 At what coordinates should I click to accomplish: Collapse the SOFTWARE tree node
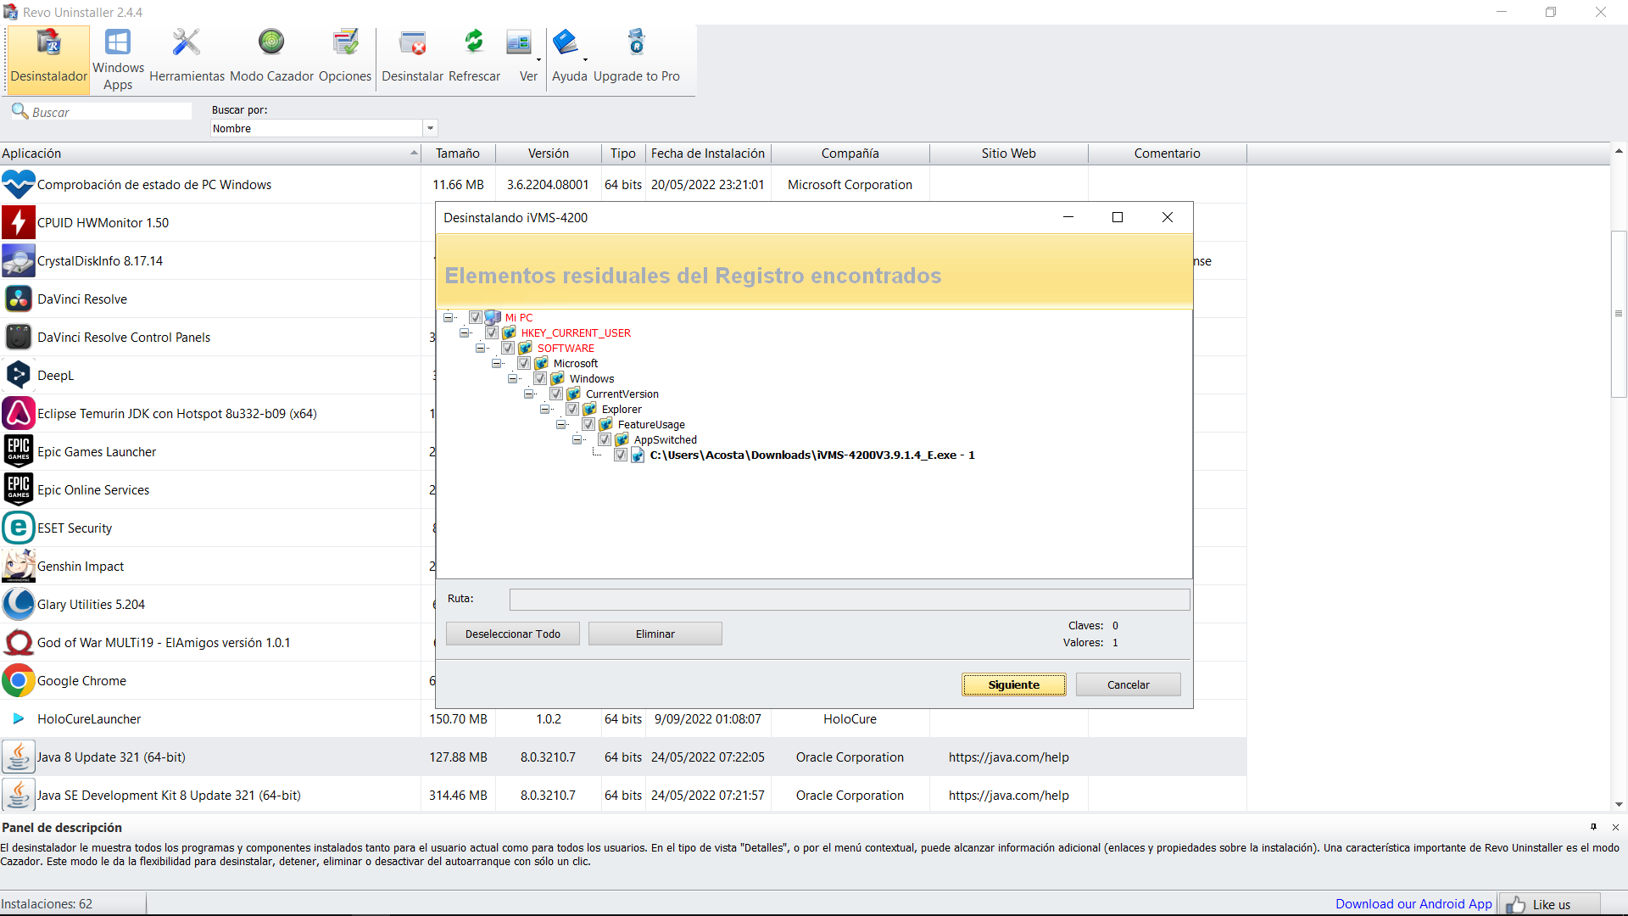[481, 348]
